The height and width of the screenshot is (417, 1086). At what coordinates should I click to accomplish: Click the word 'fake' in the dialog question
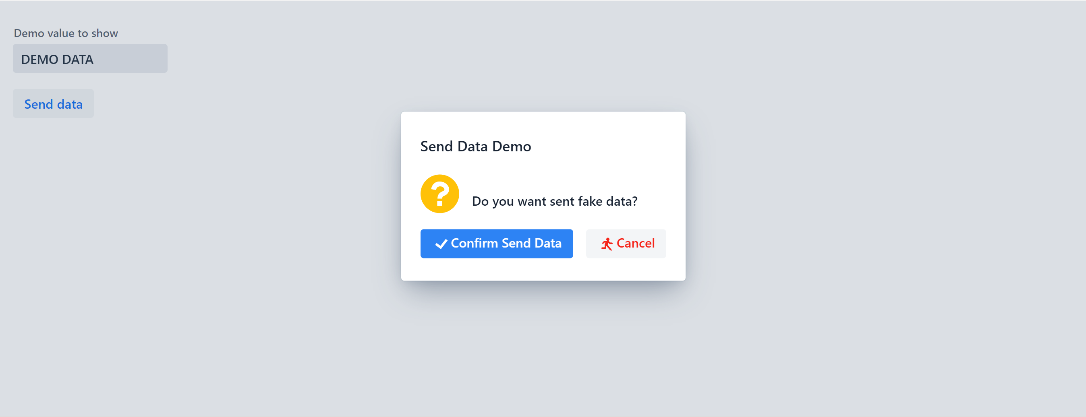point(590,201)
